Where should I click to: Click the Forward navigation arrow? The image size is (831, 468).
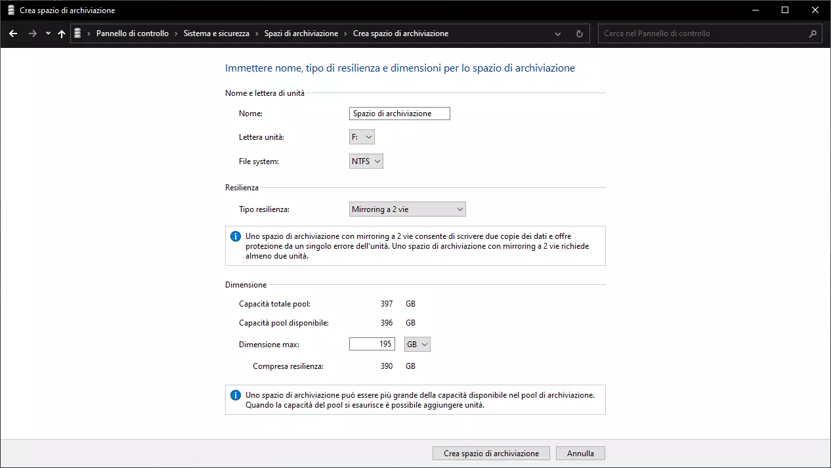click(32, 33)
